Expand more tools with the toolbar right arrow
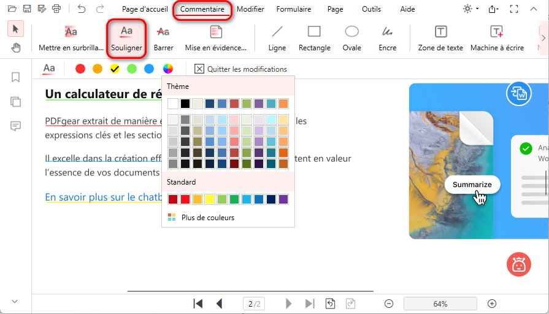Viewport: 549px width, 314px height. click(x=543, y=38)
